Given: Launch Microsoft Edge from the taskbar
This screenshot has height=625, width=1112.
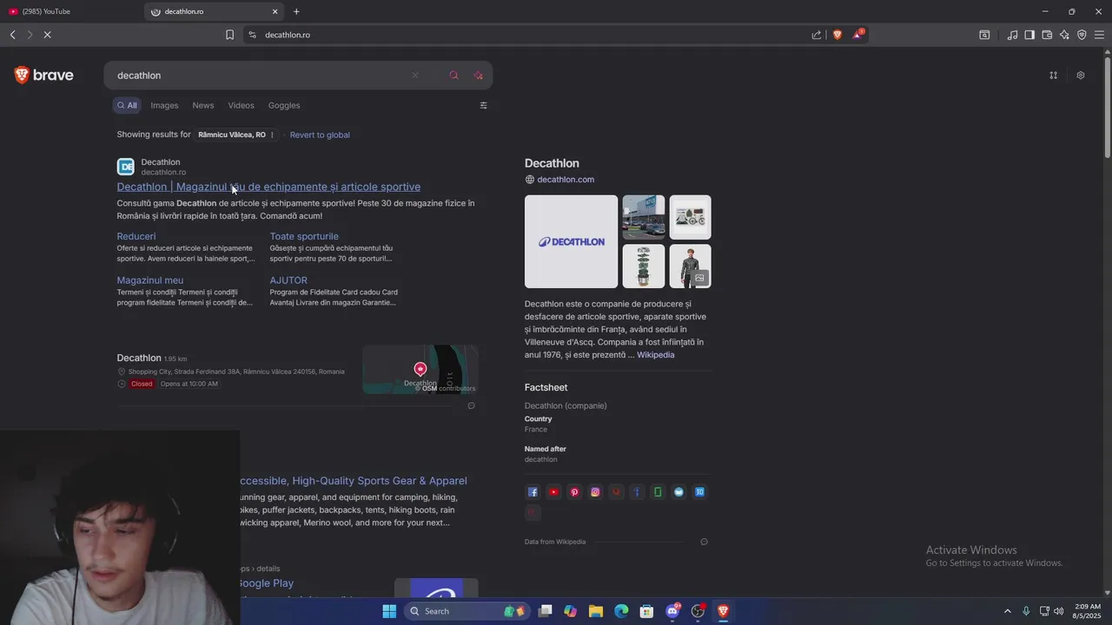Looking at the screenshot, I should click(x=621, y=611).
